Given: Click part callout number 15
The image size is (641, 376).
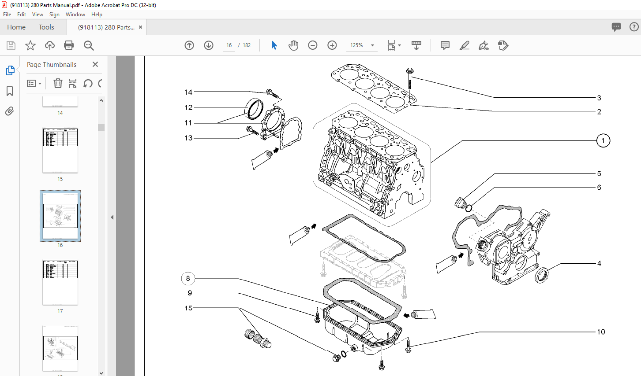Looking at the screenshot, I should pyautogui.click(x=188, y=308).
